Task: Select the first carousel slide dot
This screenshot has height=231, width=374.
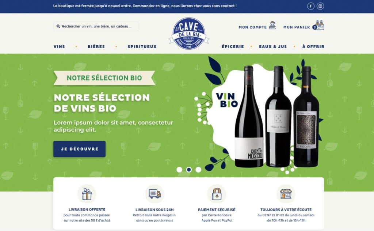Action: click(x=179, y=170)
